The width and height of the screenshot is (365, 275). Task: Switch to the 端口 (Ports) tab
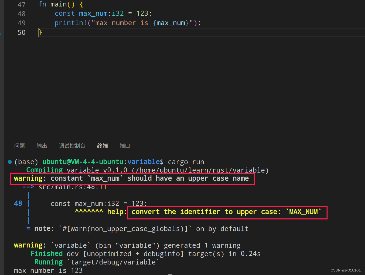125,146
